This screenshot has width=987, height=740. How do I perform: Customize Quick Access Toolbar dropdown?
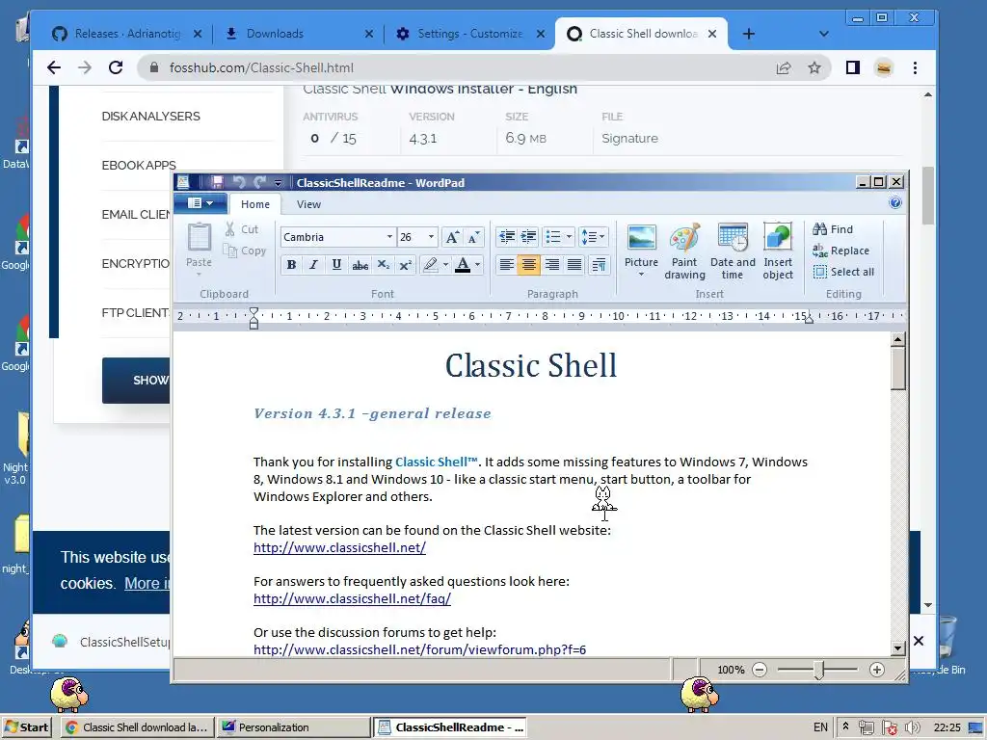pyautogui.click(x=278, y=182)
